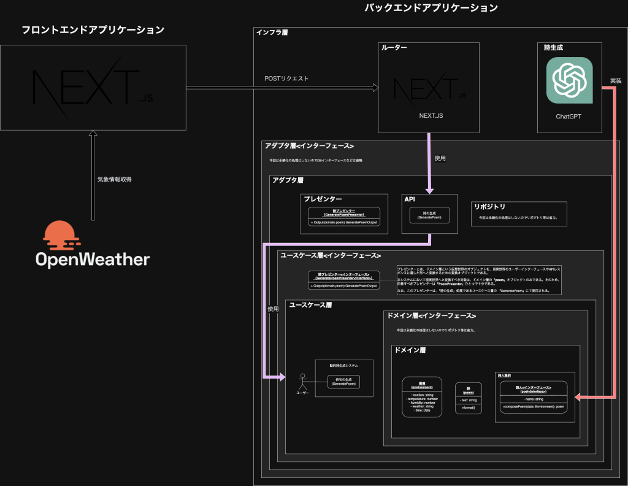Click the ドメイン層<インターフェース> title
This screenshot has height=486, width=628.
tap(431, 316)
